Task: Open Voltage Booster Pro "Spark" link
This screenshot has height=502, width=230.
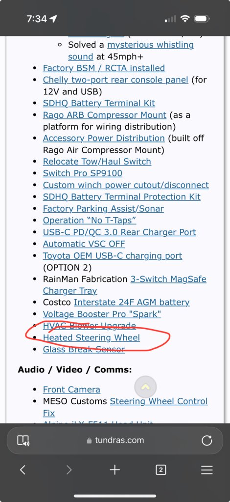Action: (x=102, y=314)
